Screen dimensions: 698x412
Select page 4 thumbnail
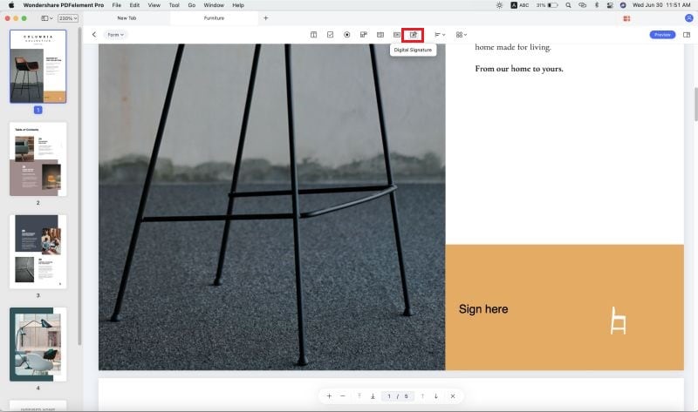38,344
